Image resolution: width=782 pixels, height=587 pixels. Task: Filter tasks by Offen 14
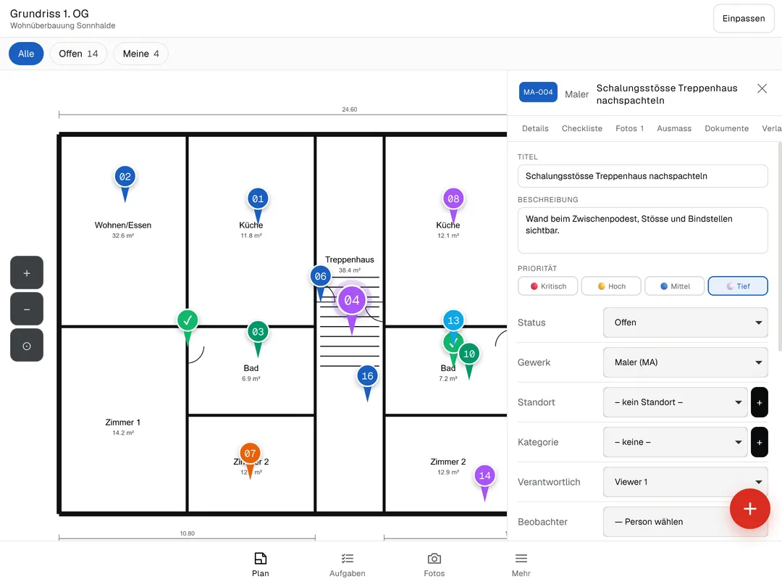(78, 54)
